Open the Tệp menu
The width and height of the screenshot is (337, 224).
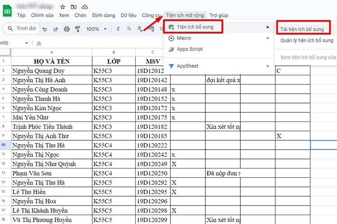coord(21,15)
